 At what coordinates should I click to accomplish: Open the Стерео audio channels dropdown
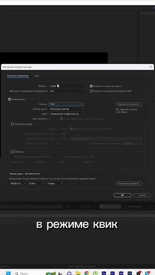[x=55, y=183]
